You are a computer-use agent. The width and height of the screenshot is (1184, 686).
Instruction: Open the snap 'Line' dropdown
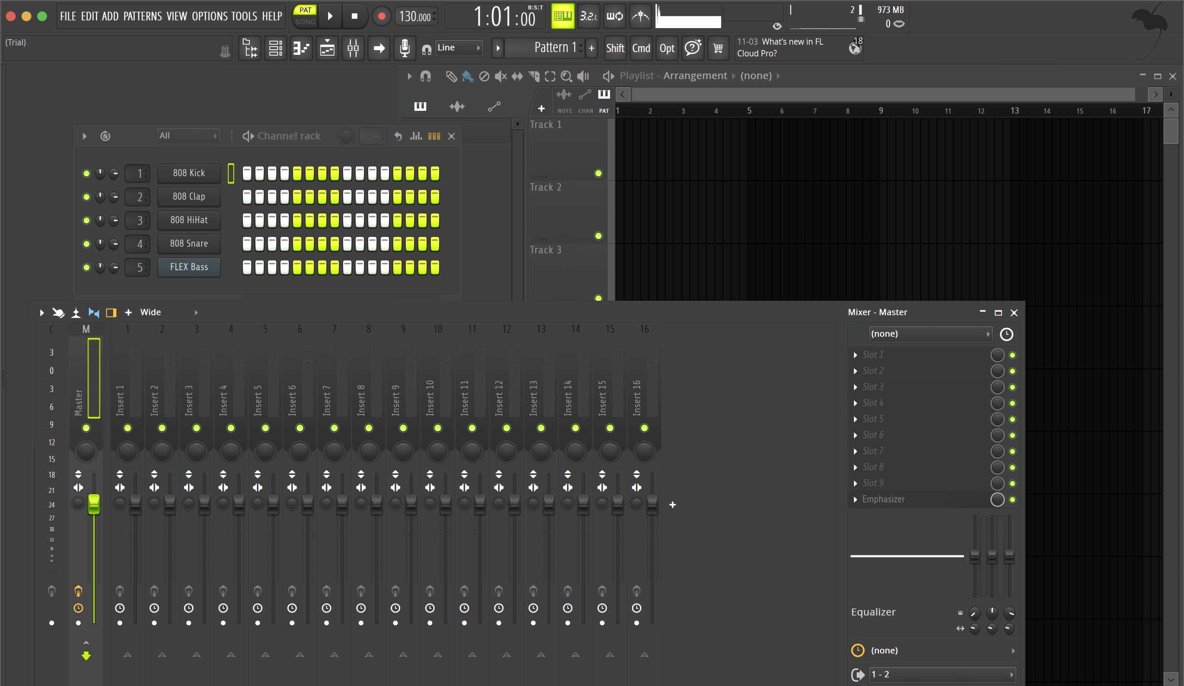point(459,48)
